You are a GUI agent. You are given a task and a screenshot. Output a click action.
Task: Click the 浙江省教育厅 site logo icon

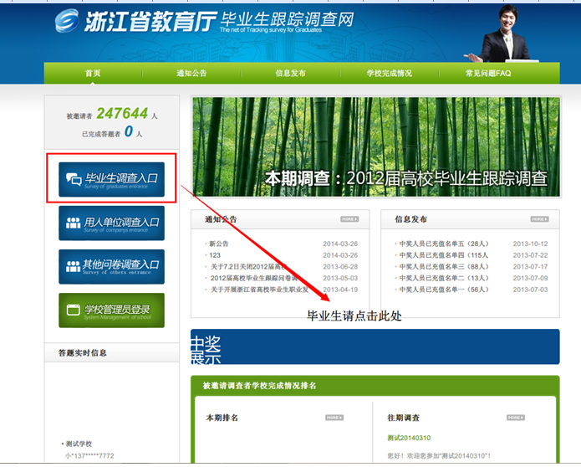click(67, 22)
